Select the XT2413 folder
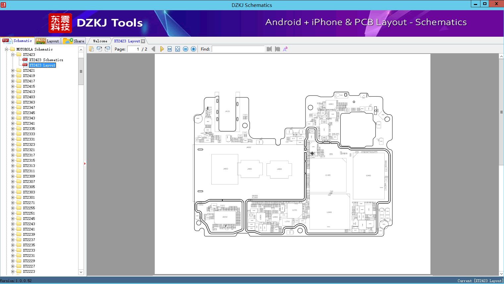The image size is (504, 284). tap(29, 92)
